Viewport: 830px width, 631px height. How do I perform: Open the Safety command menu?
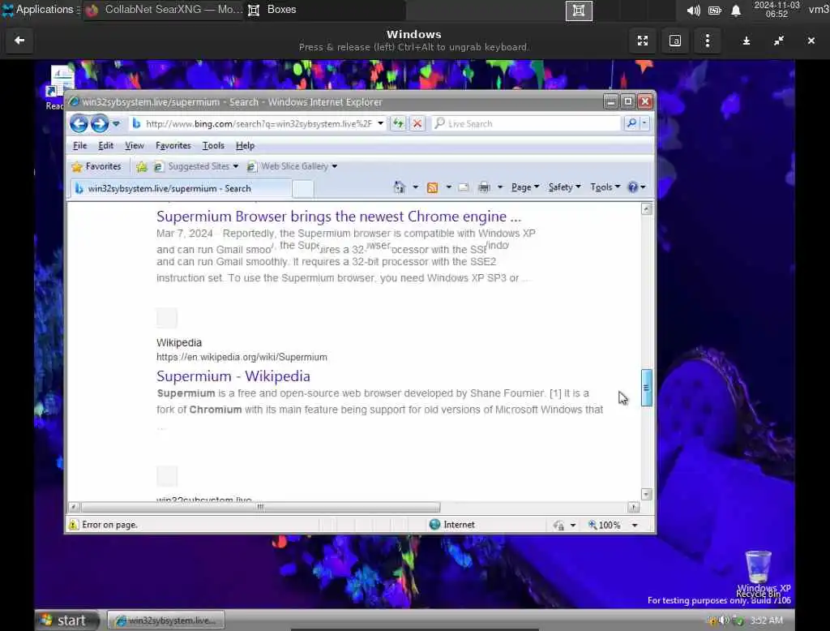coord(564,187)
